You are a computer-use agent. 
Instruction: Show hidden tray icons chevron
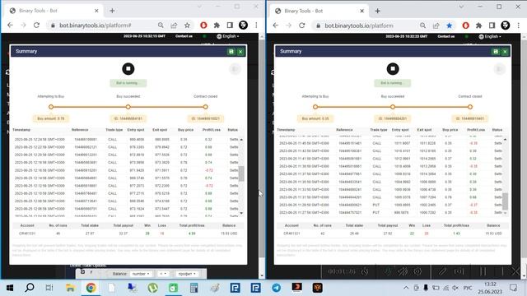(406, 288)
